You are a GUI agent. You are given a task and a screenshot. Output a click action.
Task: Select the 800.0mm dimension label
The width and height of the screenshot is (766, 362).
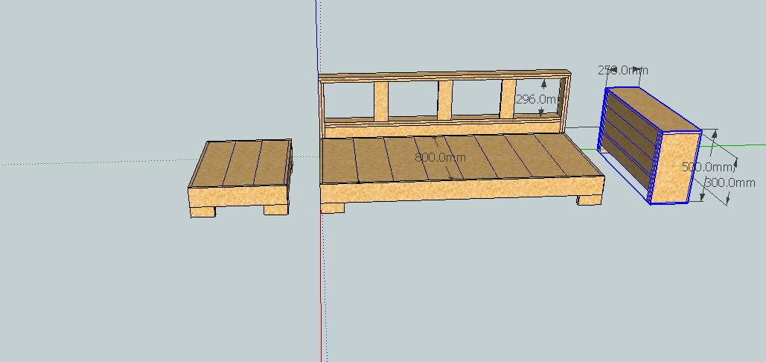coord(440,158)
